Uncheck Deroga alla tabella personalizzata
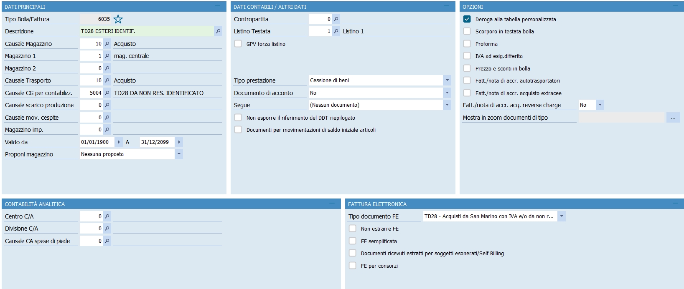684x289 pixels. (x=467, y=19)
